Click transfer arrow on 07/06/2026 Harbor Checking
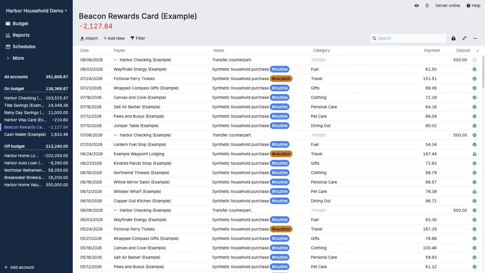Viewport: 485px width, 273px height. (x=115, y=135)
